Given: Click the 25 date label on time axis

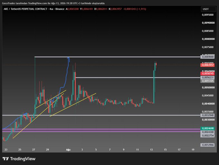Looking at the screenshot, I should (x=20, y=149).
